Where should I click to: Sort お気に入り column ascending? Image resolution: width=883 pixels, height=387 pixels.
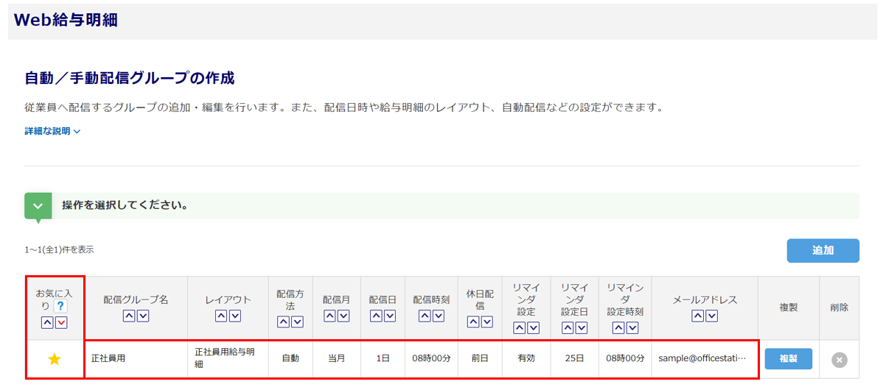coord(48,322)
